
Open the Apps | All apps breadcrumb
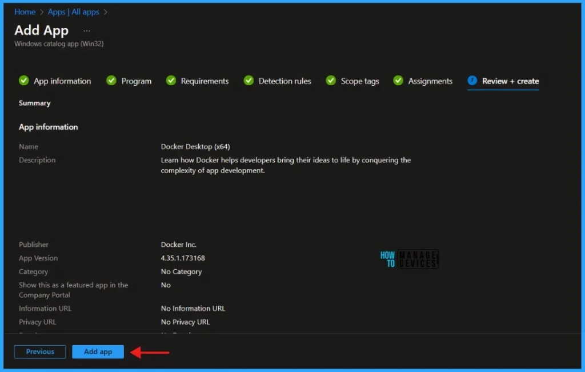coord(74,12)
